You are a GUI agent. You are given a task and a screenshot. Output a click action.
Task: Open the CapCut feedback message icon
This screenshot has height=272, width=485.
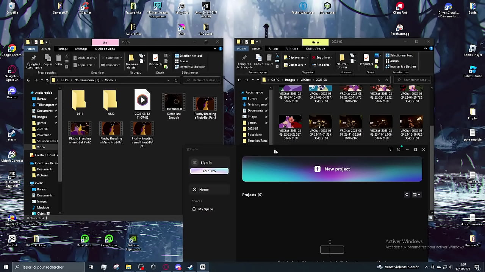tap(390, 150)
